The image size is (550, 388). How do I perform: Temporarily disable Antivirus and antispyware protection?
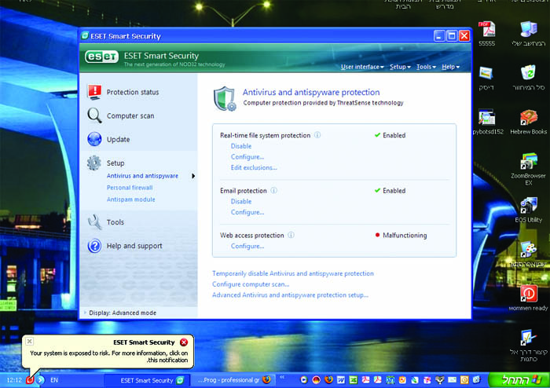[x=293, y=273]
